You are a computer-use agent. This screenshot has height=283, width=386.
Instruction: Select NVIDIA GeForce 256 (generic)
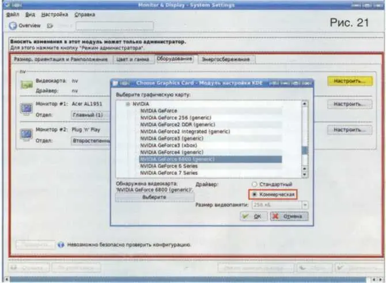pyautogui.click(x=210, y=117)
